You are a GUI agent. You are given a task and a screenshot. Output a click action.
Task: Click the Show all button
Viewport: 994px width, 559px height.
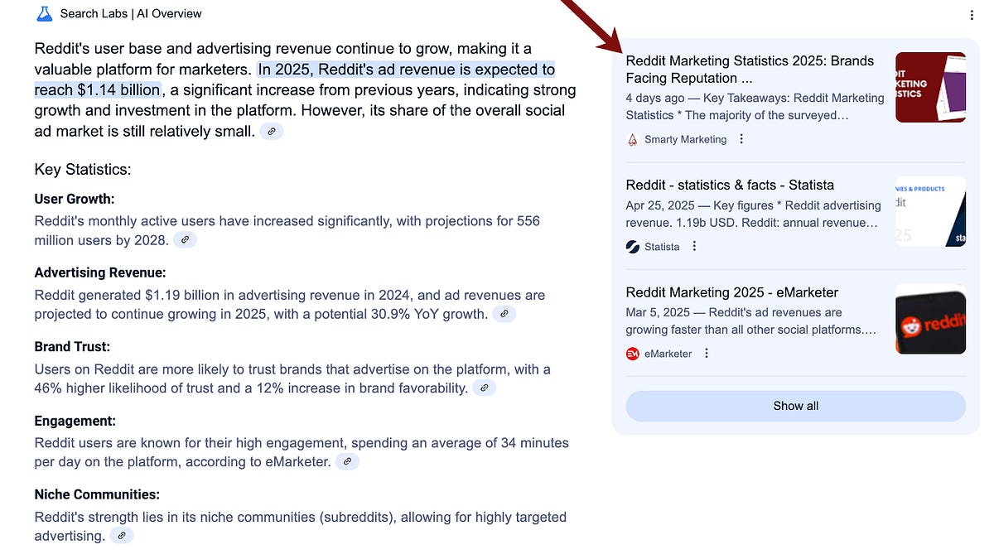[x=795, y=406]
